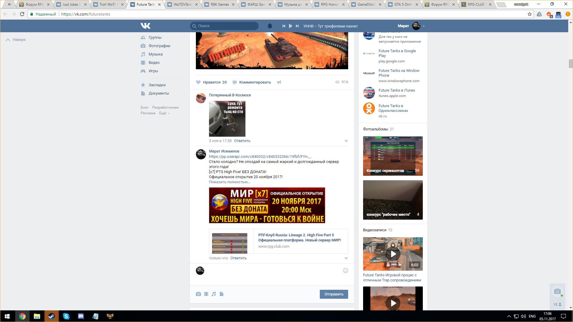Open Потерянный В-Космосе profile name
Image resolution: width=573 pixels, height=322 pixels.
pos(230,95)
